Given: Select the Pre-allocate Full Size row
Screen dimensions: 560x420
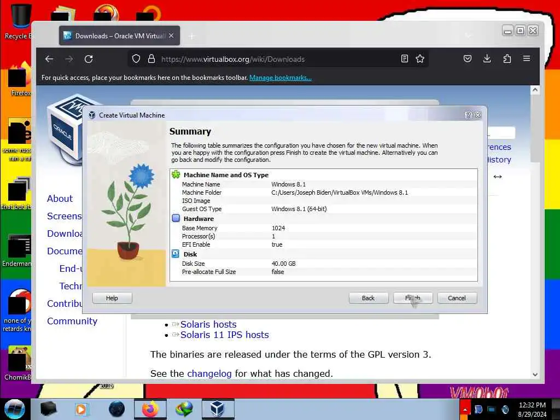Looking at the screenshot, I should tap(324, 272).
